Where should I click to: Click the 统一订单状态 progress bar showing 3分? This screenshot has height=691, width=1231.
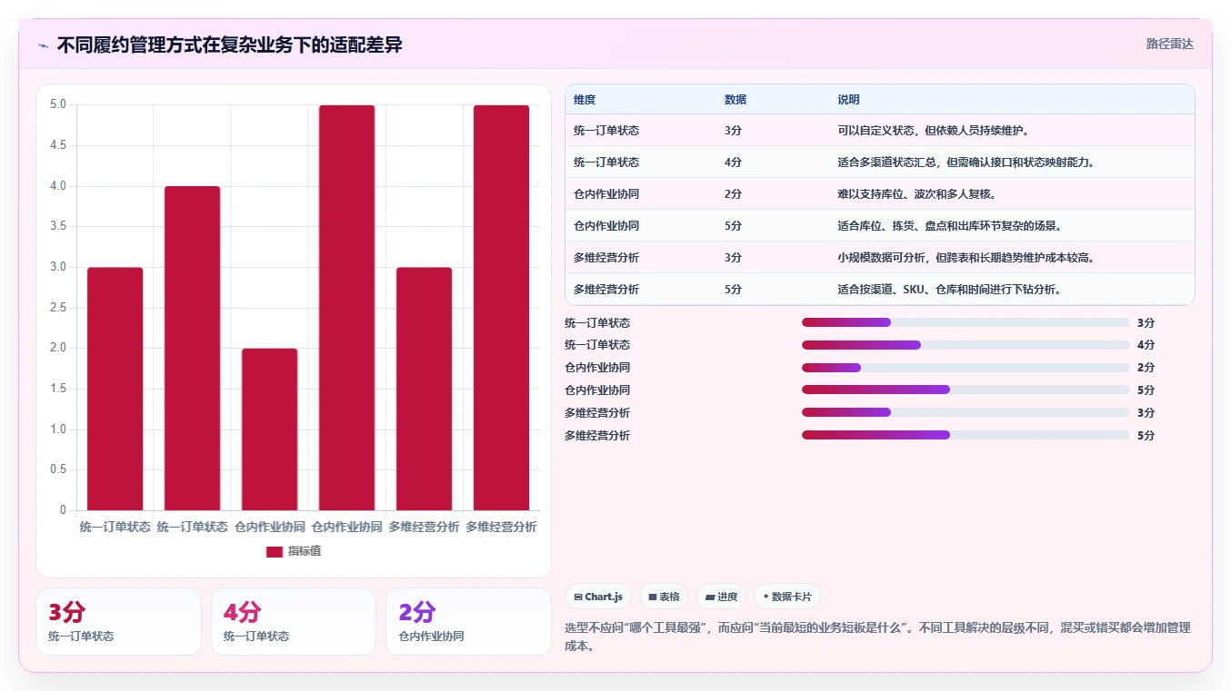point(966,322)
